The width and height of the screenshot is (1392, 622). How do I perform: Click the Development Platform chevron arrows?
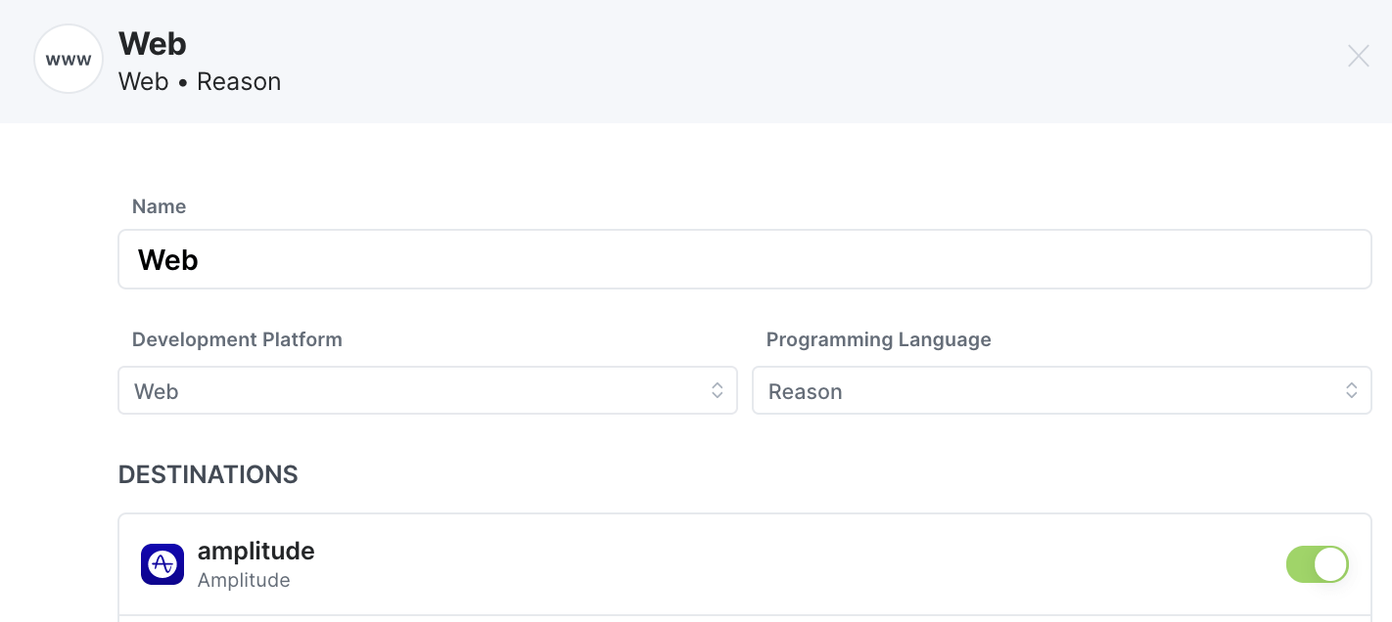[x=717, y=391]
